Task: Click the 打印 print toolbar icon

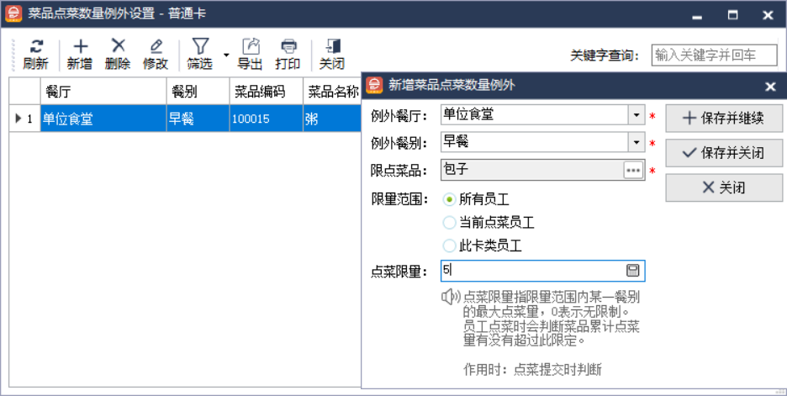Action: (288, 46)
